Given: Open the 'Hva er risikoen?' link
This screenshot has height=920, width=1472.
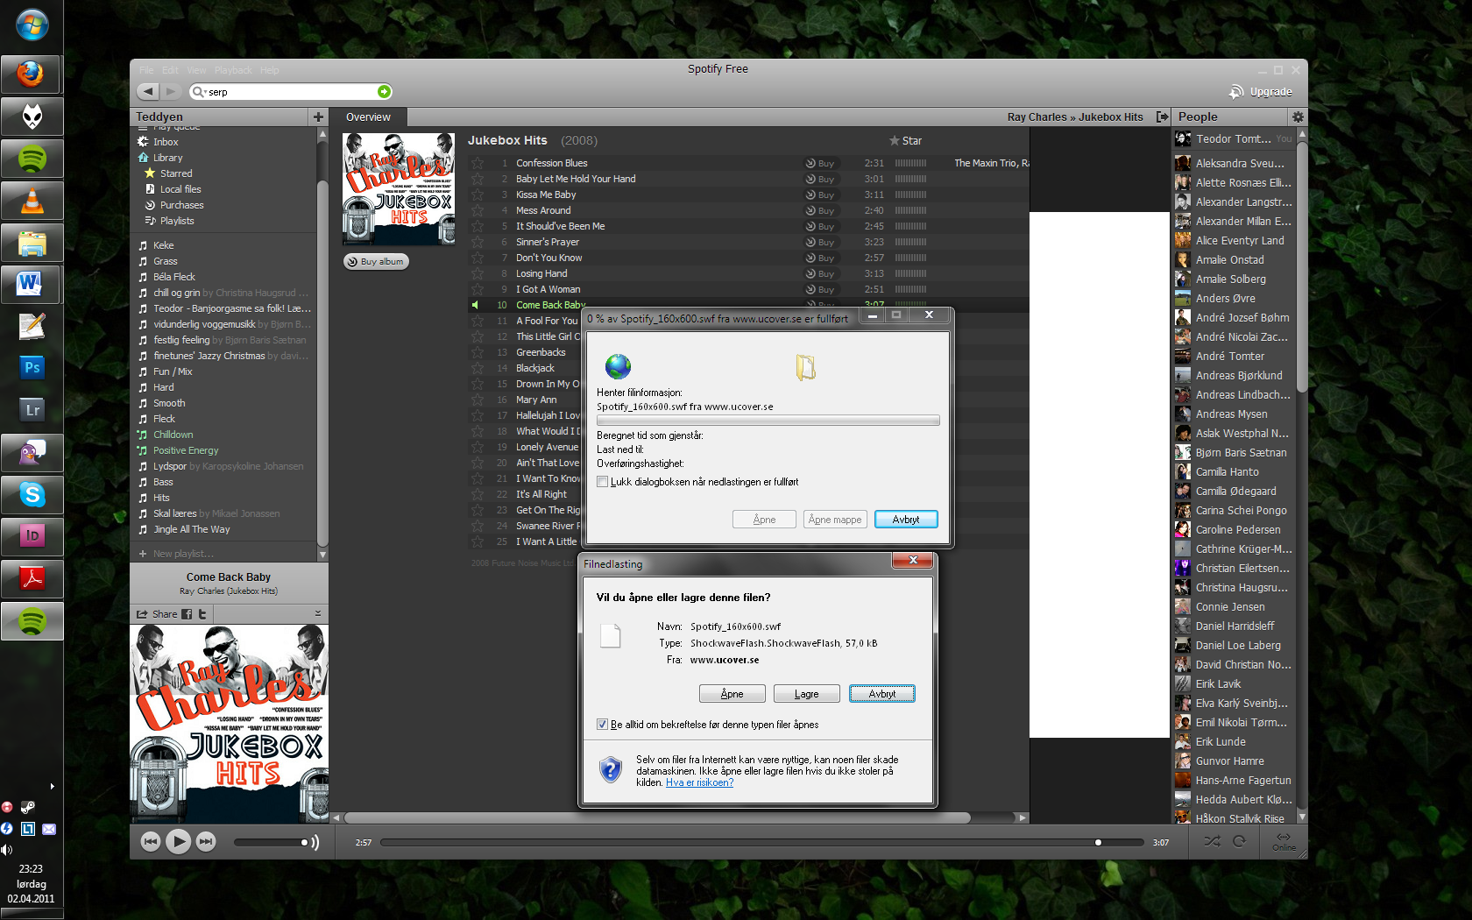Looking at the screenshot, I should tap(699, 782).
